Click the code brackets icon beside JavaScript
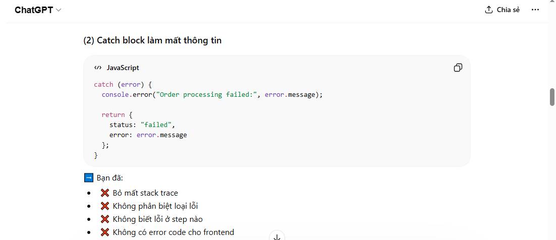This screenshot has width=556, height=240. coord(98,68)
